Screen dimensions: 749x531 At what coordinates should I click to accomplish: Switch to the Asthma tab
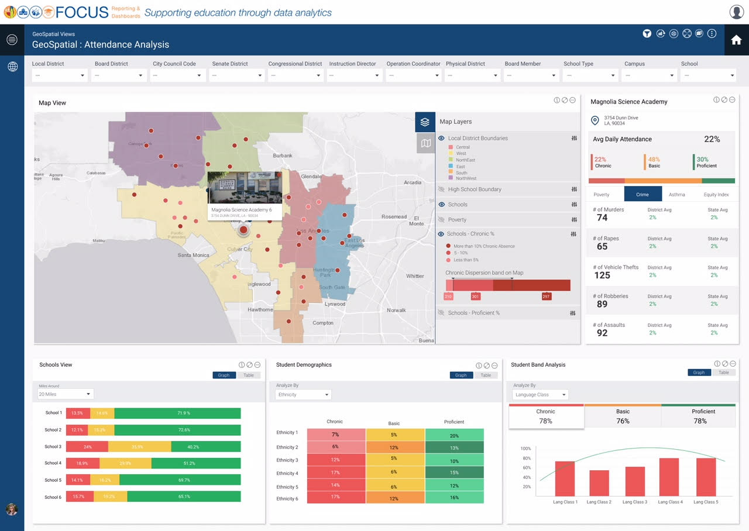tap(676, 194)
